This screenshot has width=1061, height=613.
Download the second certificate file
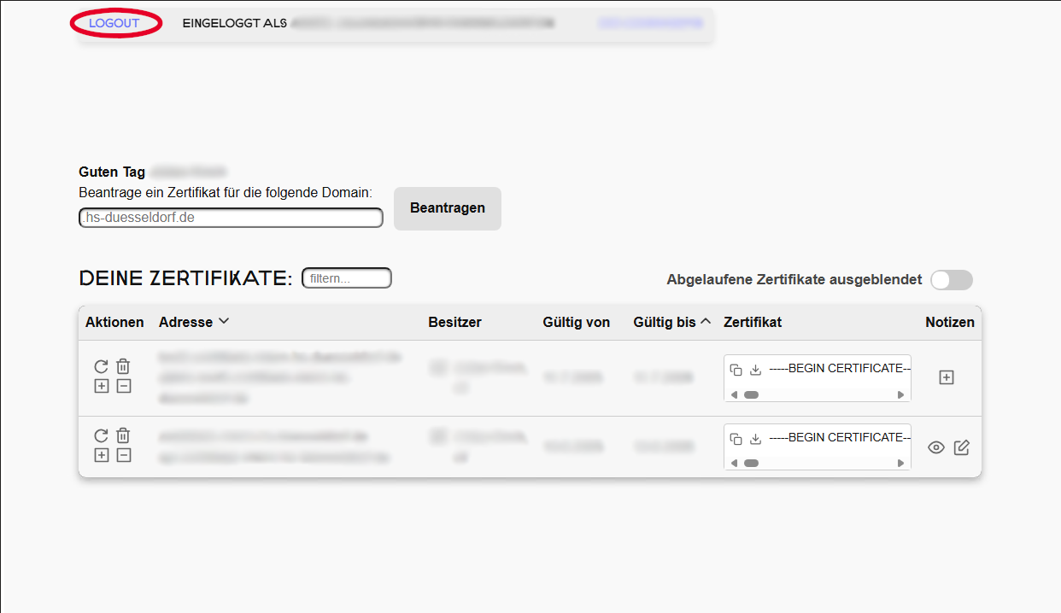755,439
